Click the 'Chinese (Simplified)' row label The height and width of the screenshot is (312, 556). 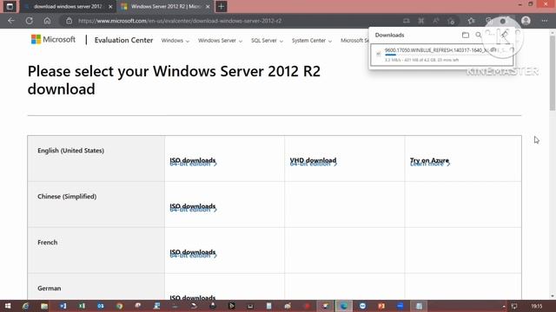tap(67, 197)
